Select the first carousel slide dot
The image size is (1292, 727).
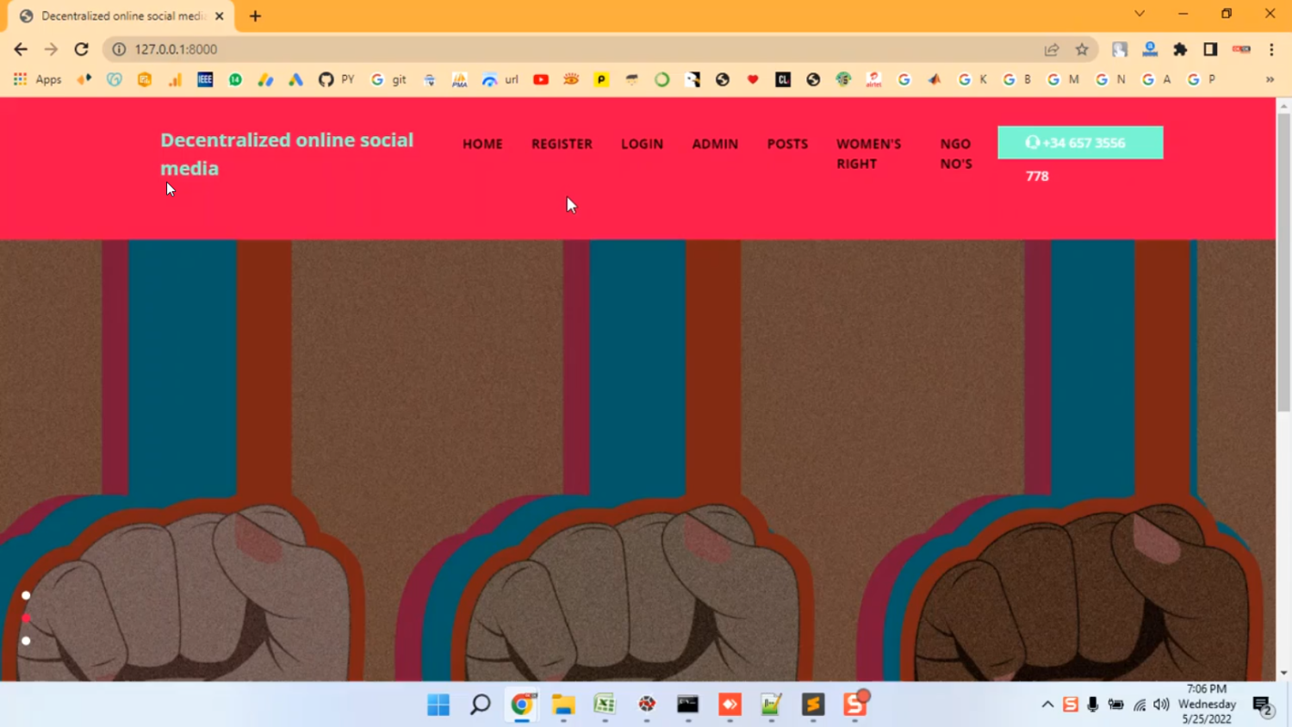pos(26,595)
